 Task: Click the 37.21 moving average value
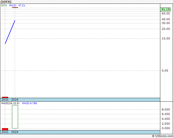(x=22, y=5)
